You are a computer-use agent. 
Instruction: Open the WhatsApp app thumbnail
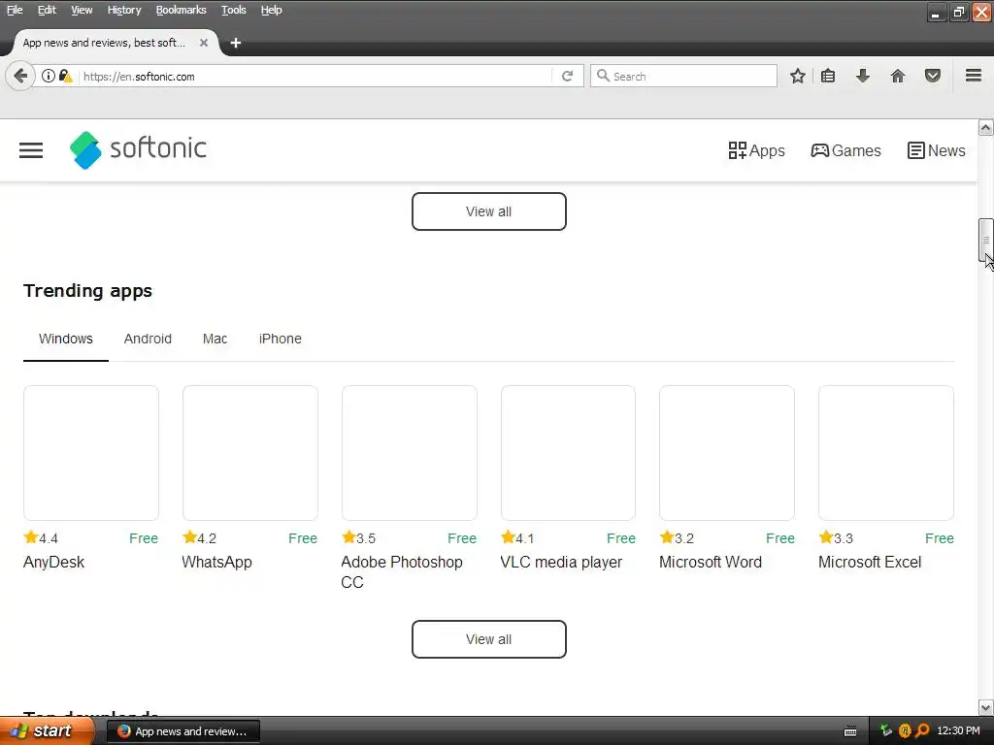250,453
